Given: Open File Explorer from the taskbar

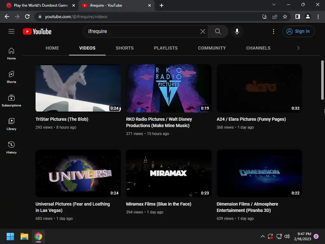Looking at the screenshot, I should 24,236.
